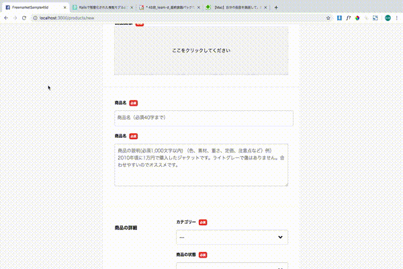Screen dimensions: 403x269
Task: Click the red 必須 badge beside カテゴリー
Action: (203, 222)
